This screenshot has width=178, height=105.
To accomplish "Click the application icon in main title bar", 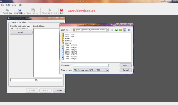I will pyautogui.click(x=1, y=1).
